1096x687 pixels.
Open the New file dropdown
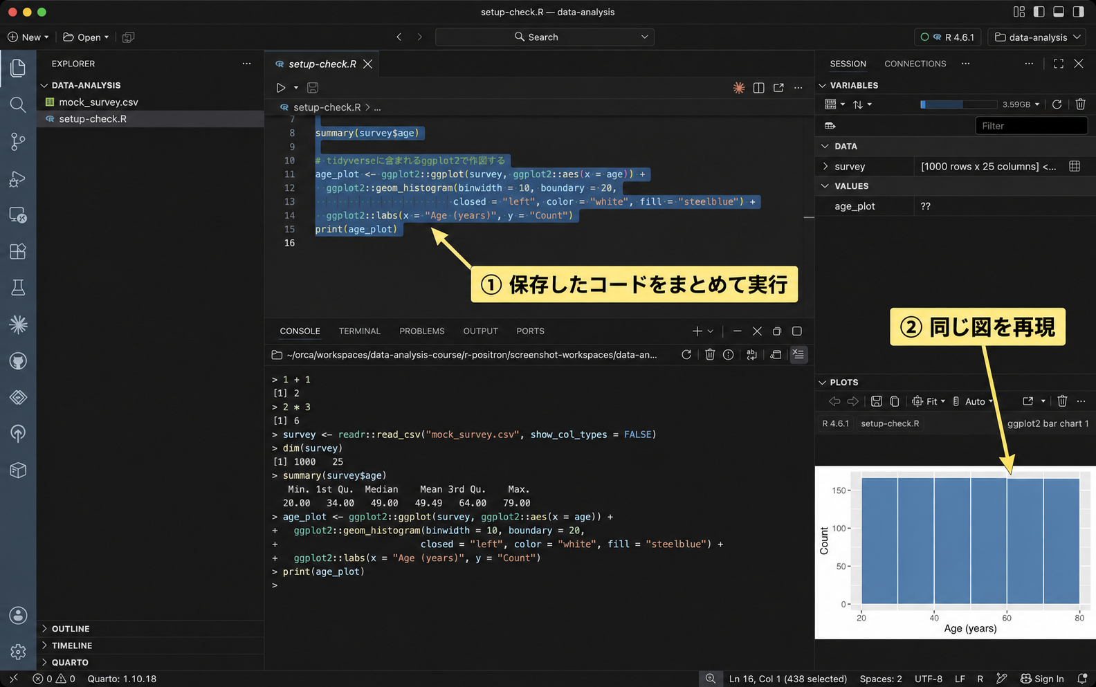(x=28, y=37)
